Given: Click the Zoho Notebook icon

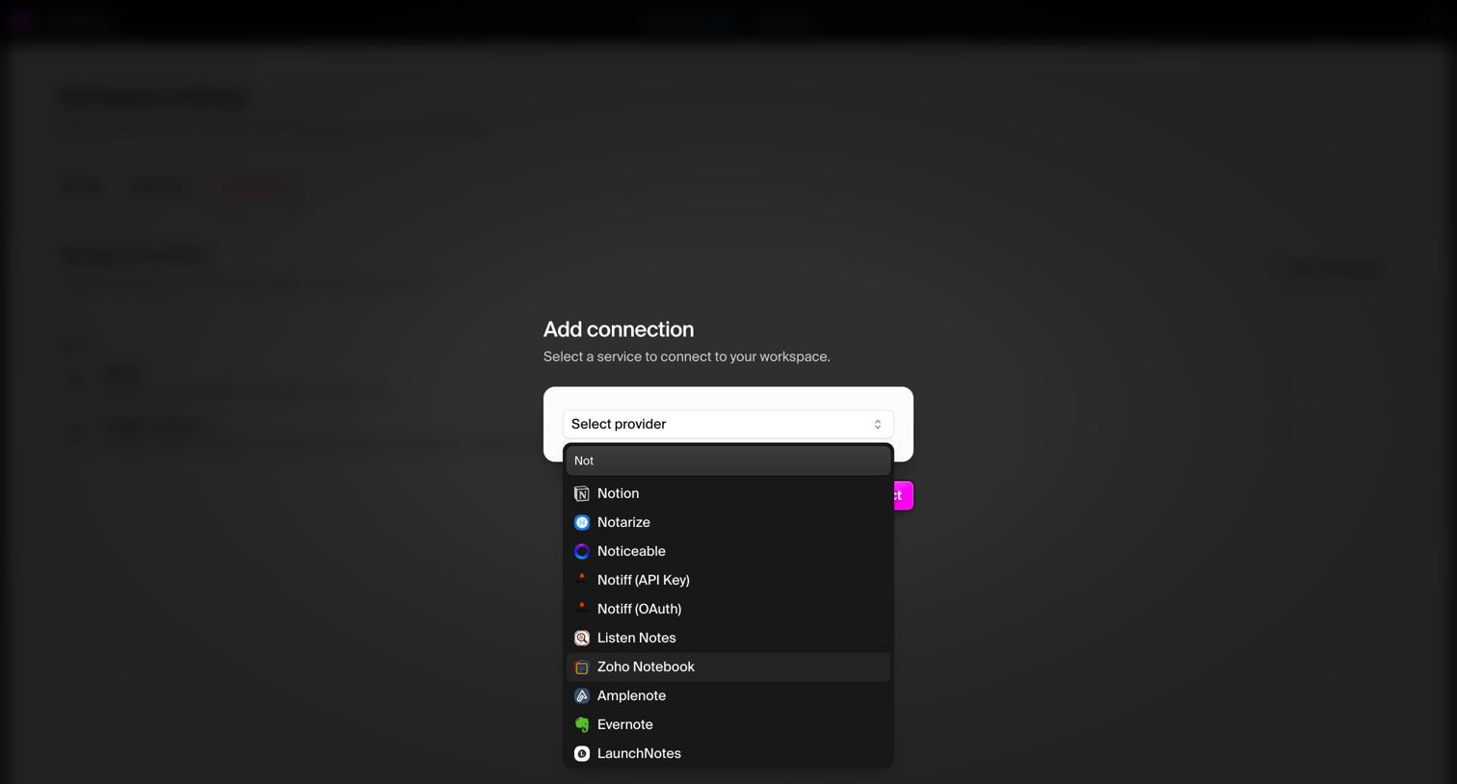Looking at the screenshot, I should pos(582,667).
